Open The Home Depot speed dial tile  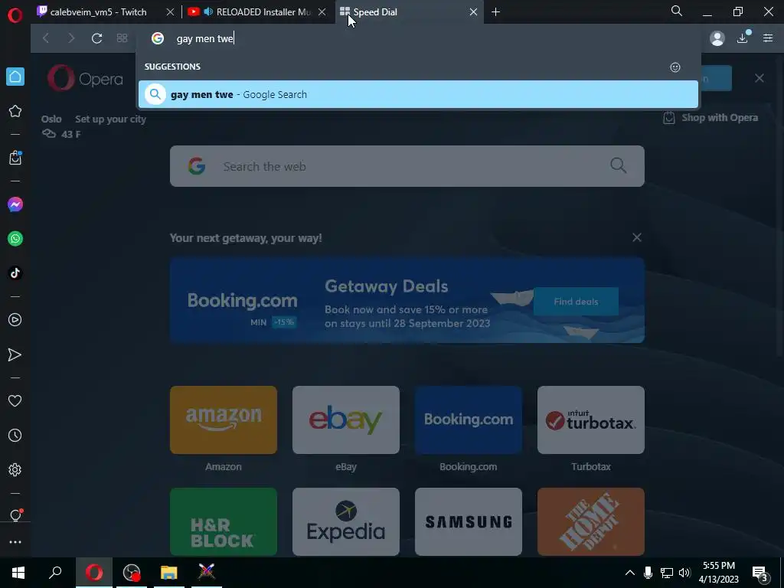pos(591,521)
